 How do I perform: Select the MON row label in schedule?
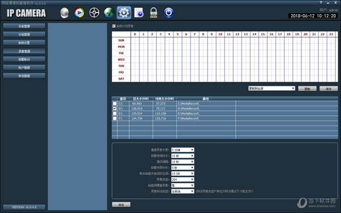pyautogui.click(x=121, y=47)
